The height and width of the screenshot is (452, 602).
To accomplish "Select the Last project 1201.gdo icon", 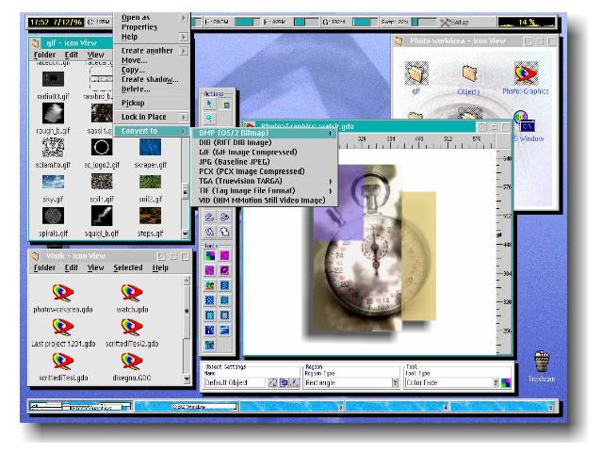I will (65, 331).
